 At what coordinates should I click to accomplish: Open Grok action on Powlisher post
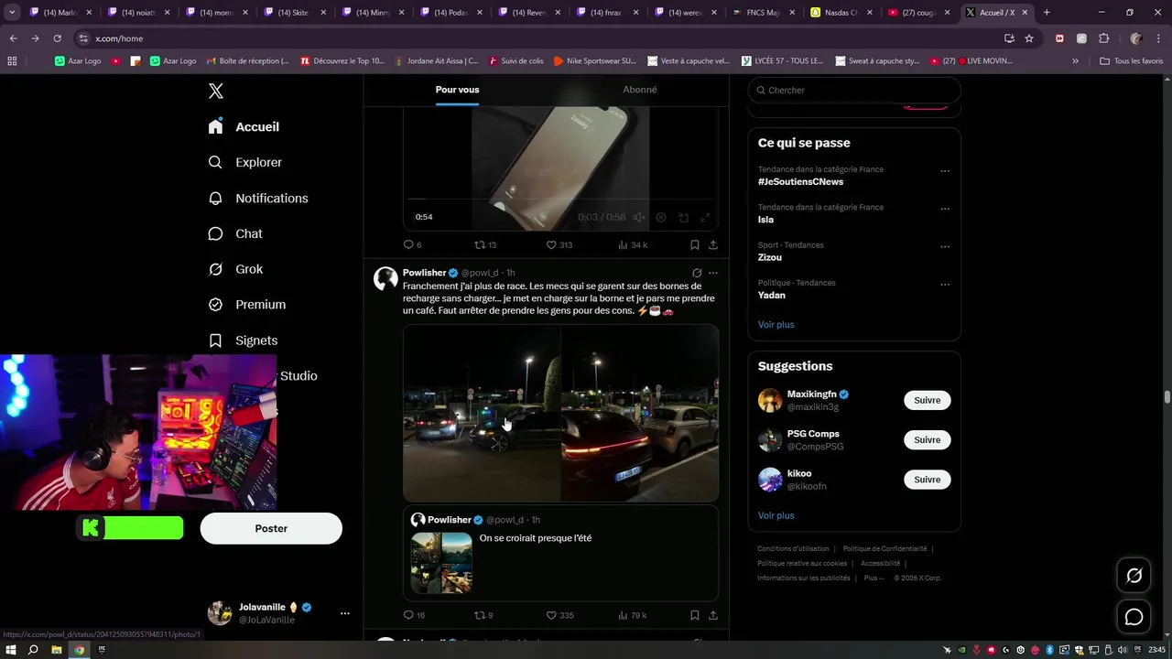point(697,273)
